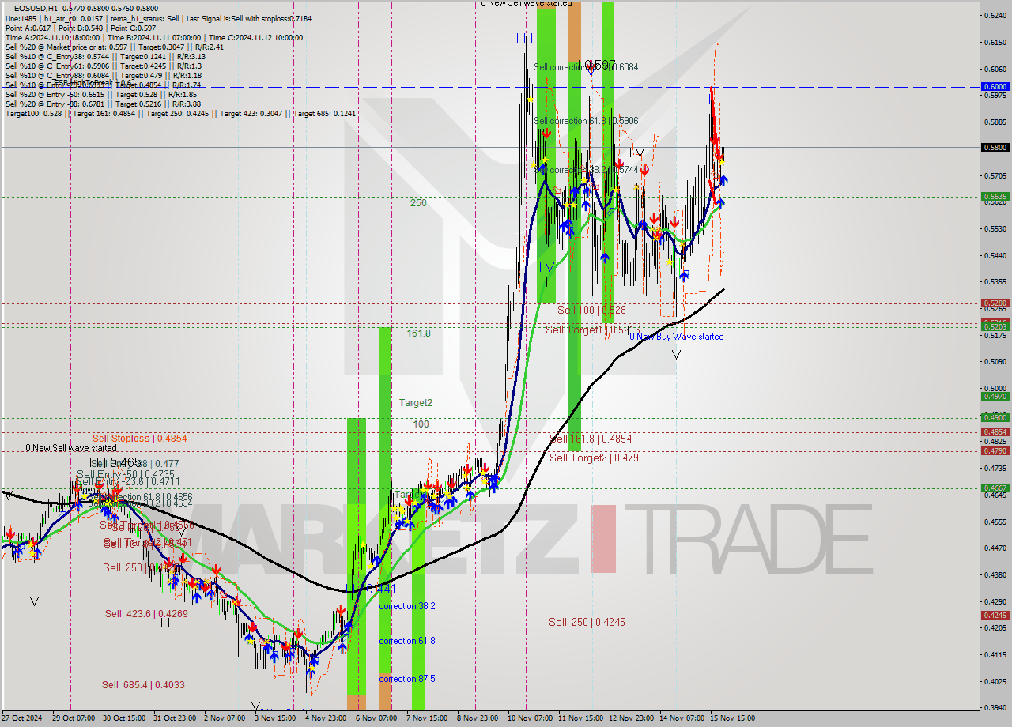Select the black 0.5800 current price label
The height and width of the screenshot is (727, 1012).
[x=995, y=147]
